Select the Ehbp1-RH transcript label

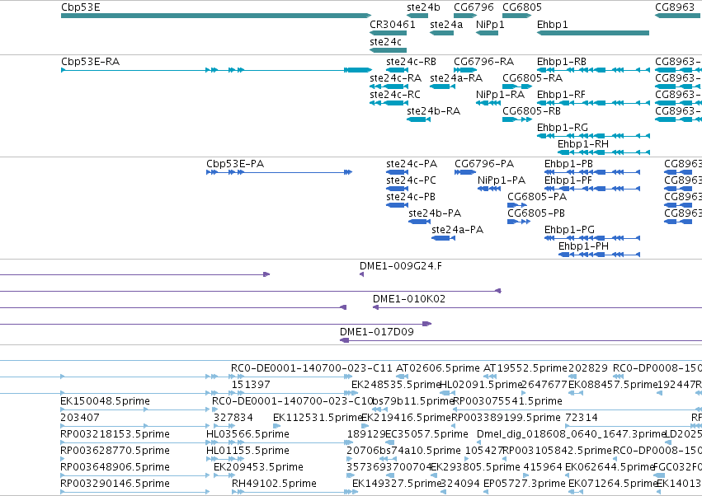point(583,144)
